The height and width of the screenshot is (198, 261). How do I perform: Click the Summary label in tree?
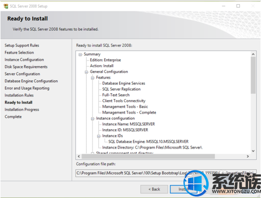click(92, 54)
